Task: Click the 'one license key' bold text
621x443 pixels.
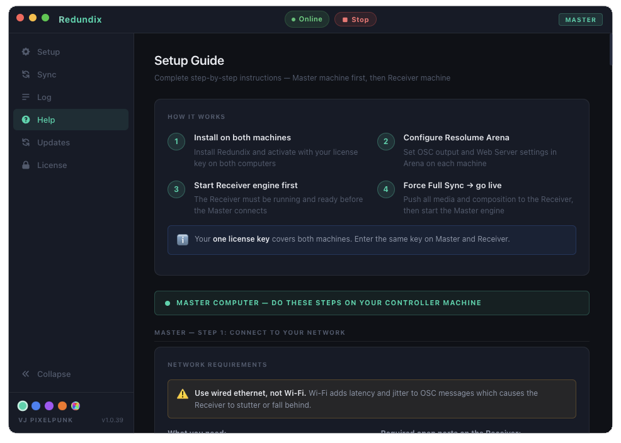Action: click(x=241, y=239)
